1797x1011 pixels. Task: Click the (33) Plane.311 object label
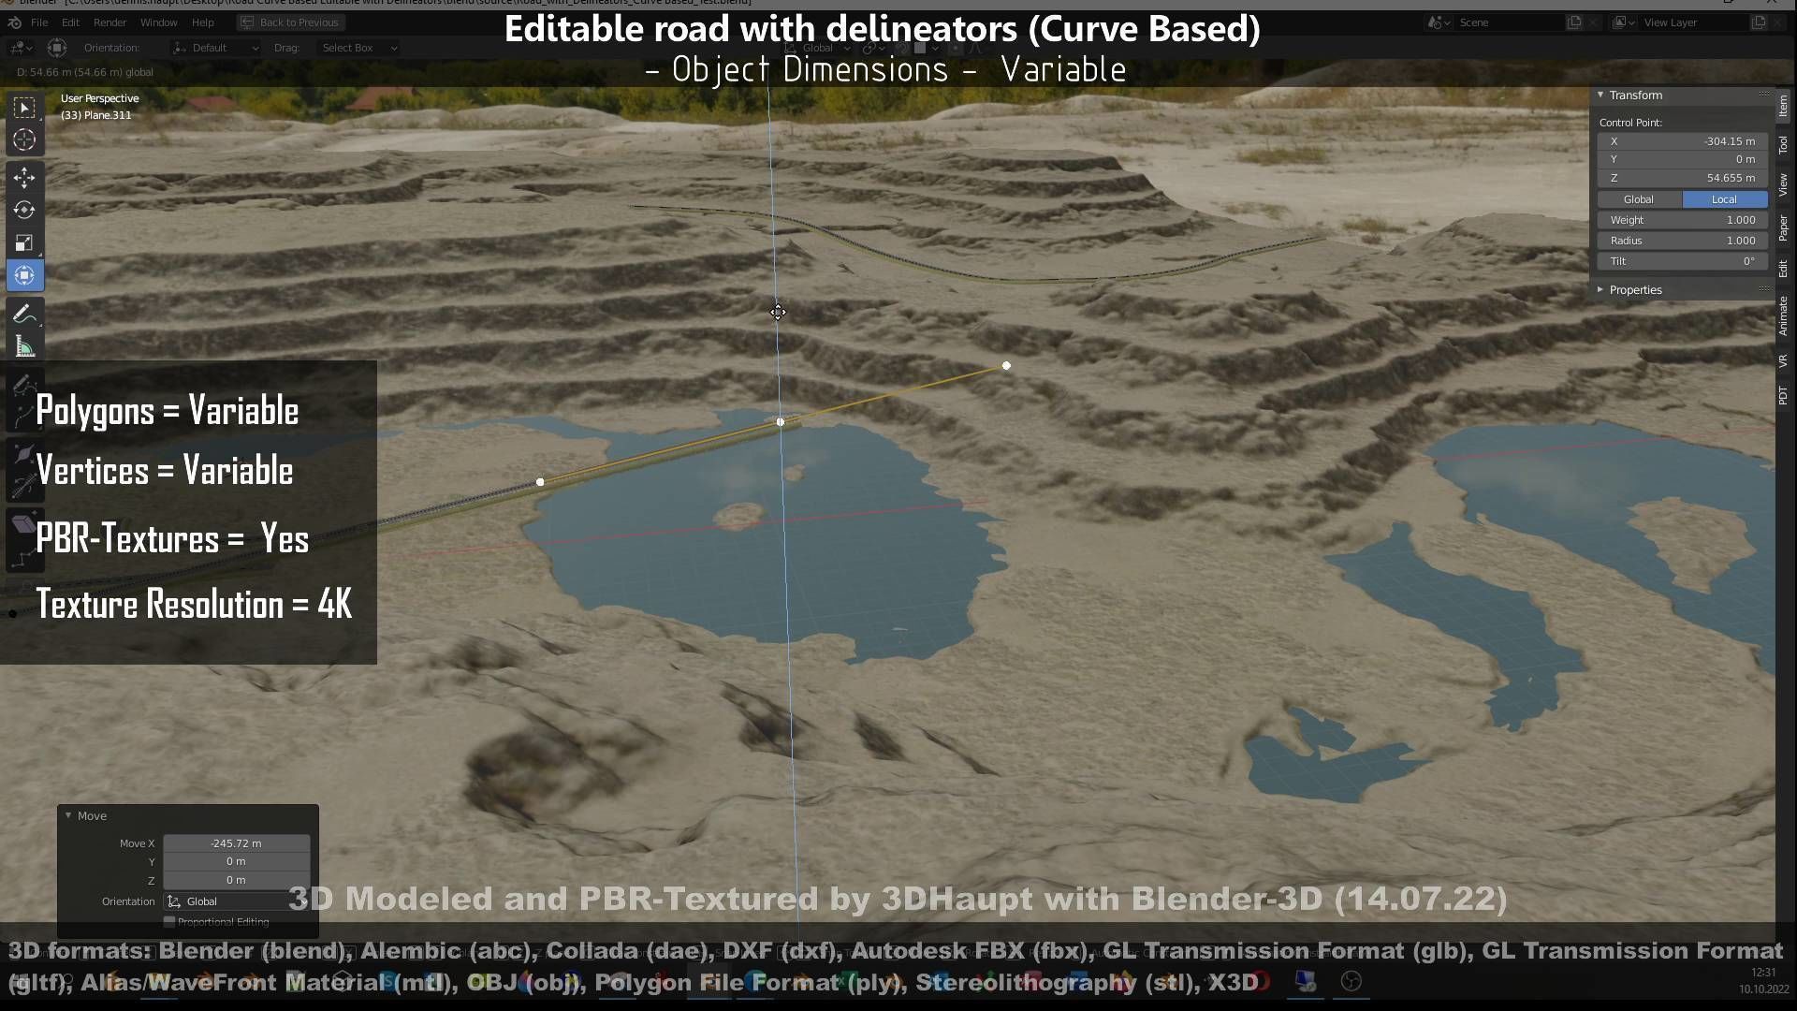tap(95, 115)
